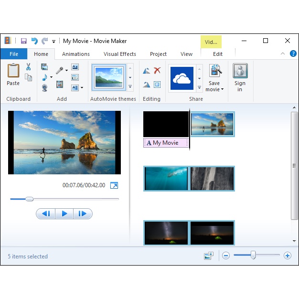This screenshot has height=299, width=299.
Task: Click the Cut scissors icon
Action: (29, 67)
